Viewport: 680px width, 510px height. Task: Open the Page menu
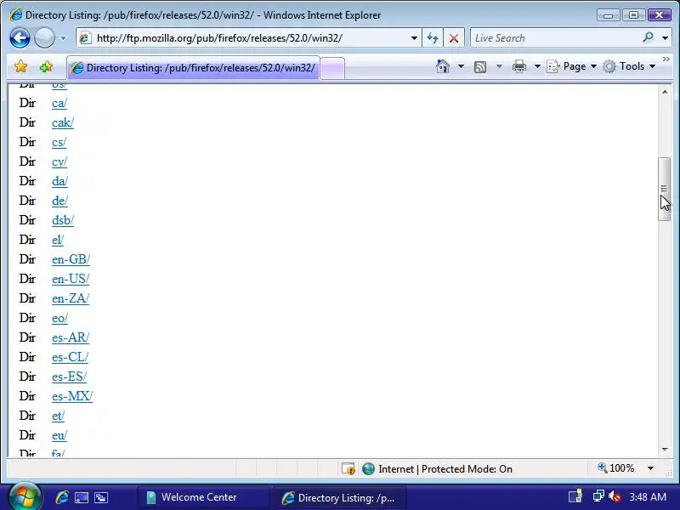click(572, 66)
